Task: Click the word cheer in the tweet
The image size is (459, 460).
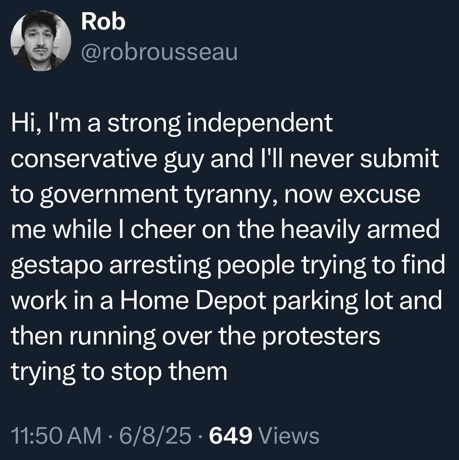Action: coord(163,230)
